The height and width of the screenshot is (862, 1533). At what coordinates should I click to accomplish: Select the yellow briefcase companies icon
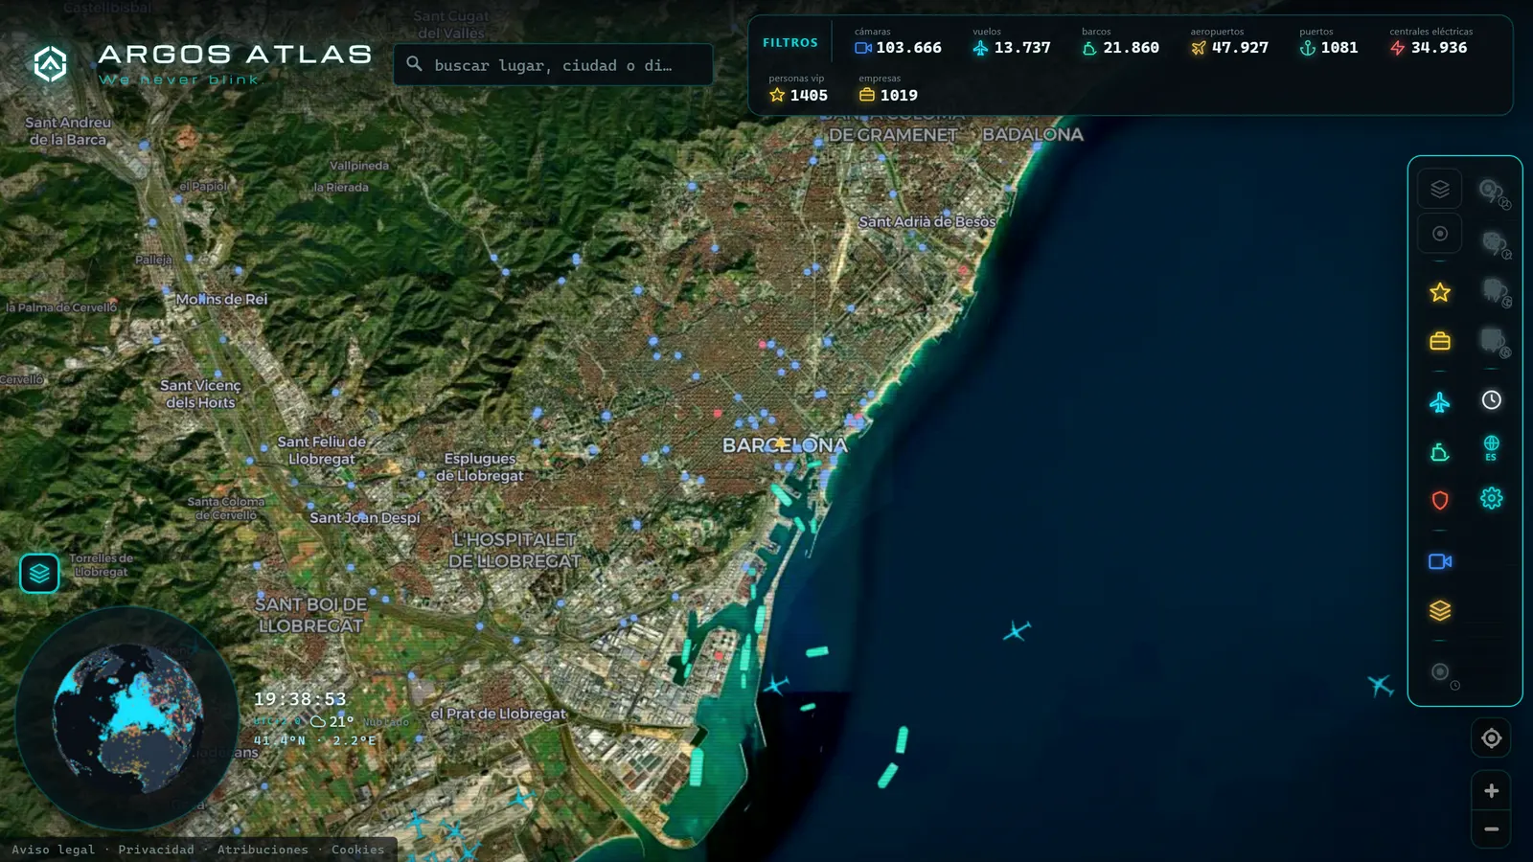[x=1439, y=341]
